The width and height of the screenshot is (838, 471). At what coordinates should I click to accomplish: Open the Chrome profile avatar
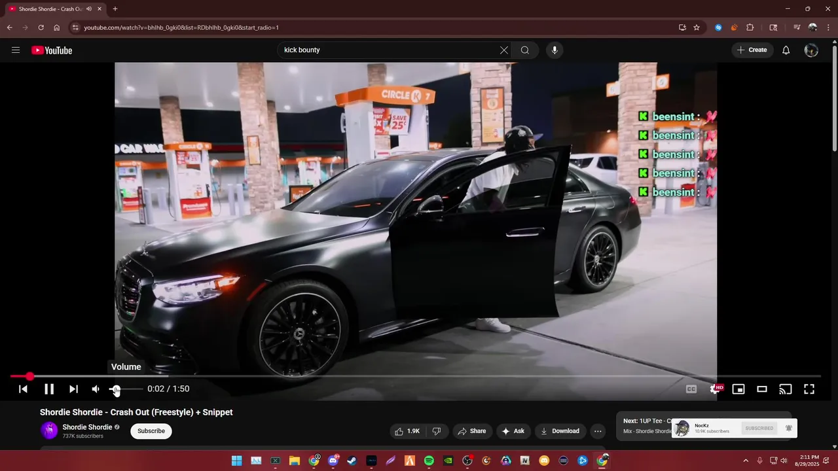812,27
